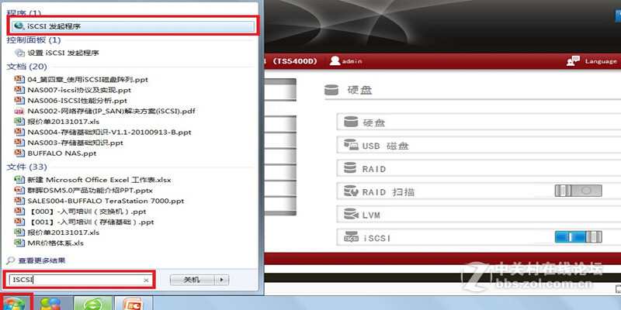Click the PDF icon beside NAS002 file
Screen dimensions: 621x310
19,111
